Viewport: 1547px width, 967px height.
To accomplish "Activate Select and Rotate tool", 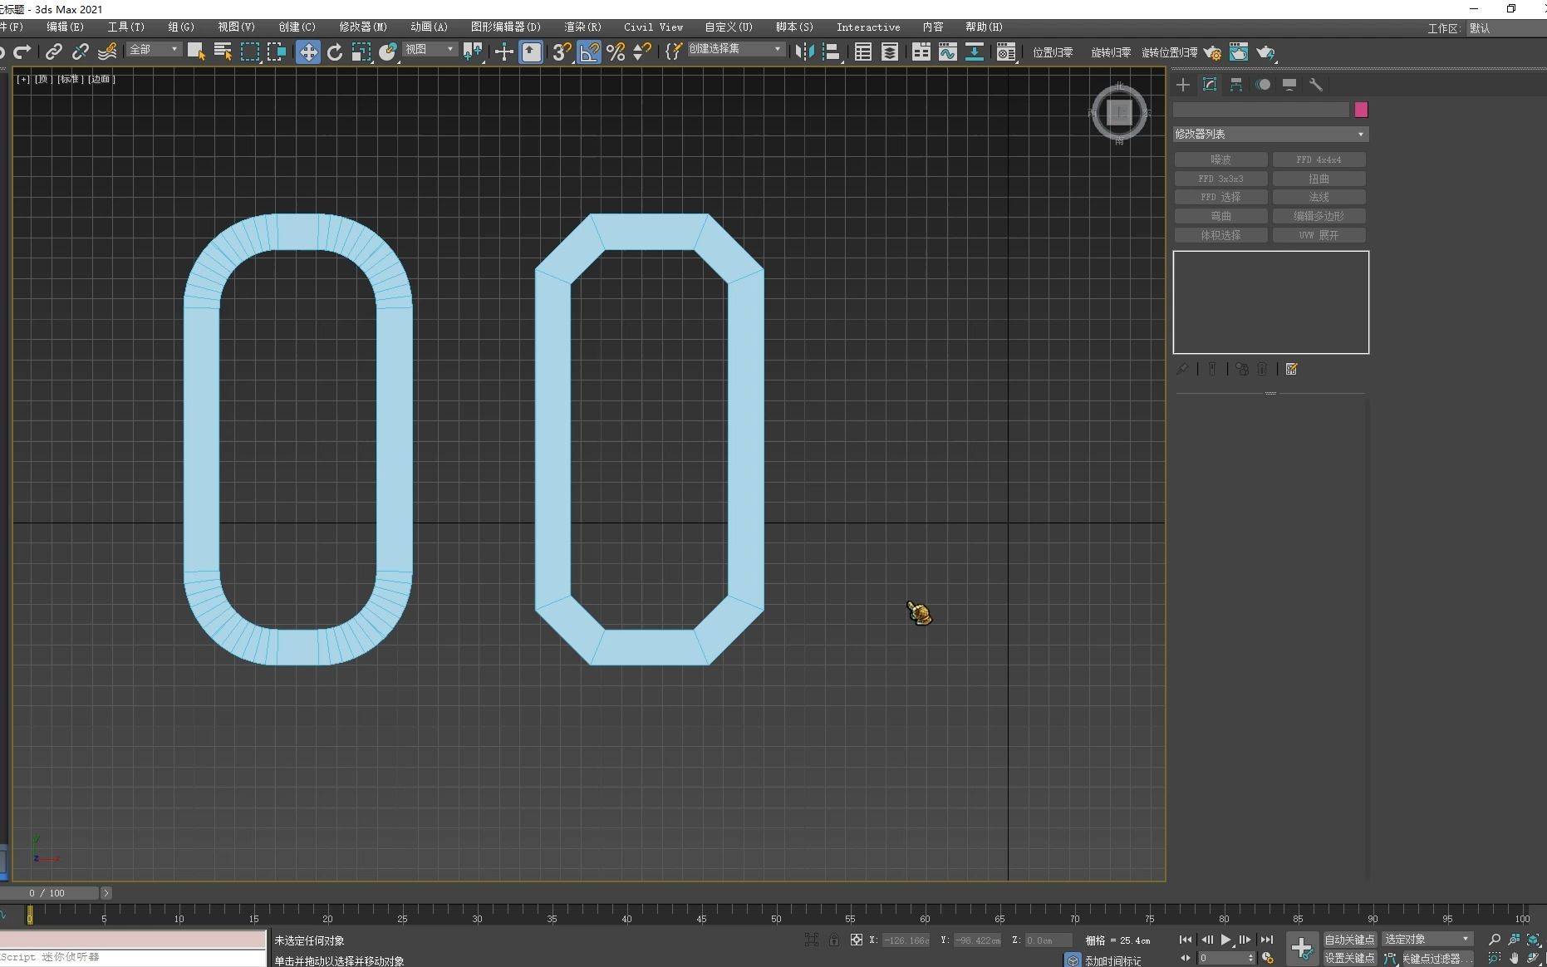I will [335, 52].
